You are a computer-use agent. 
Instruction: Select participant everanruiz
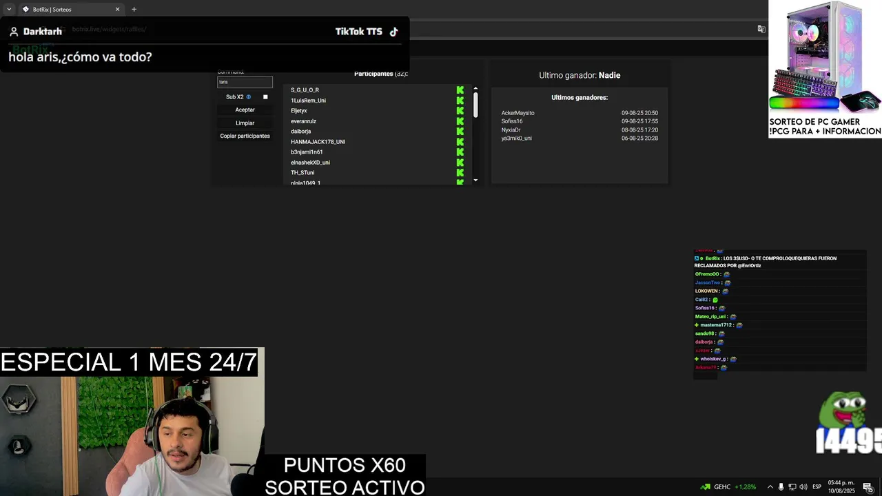click(303, 121)
